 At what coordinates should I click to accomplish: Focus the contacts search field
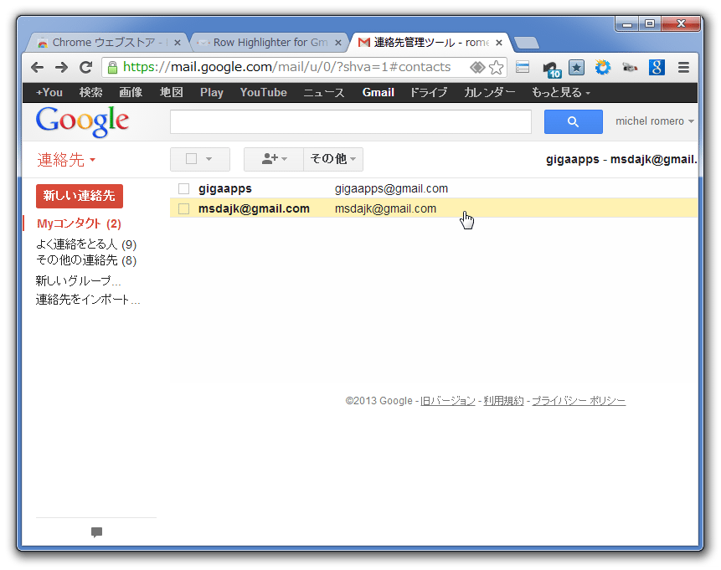[351, 122]
